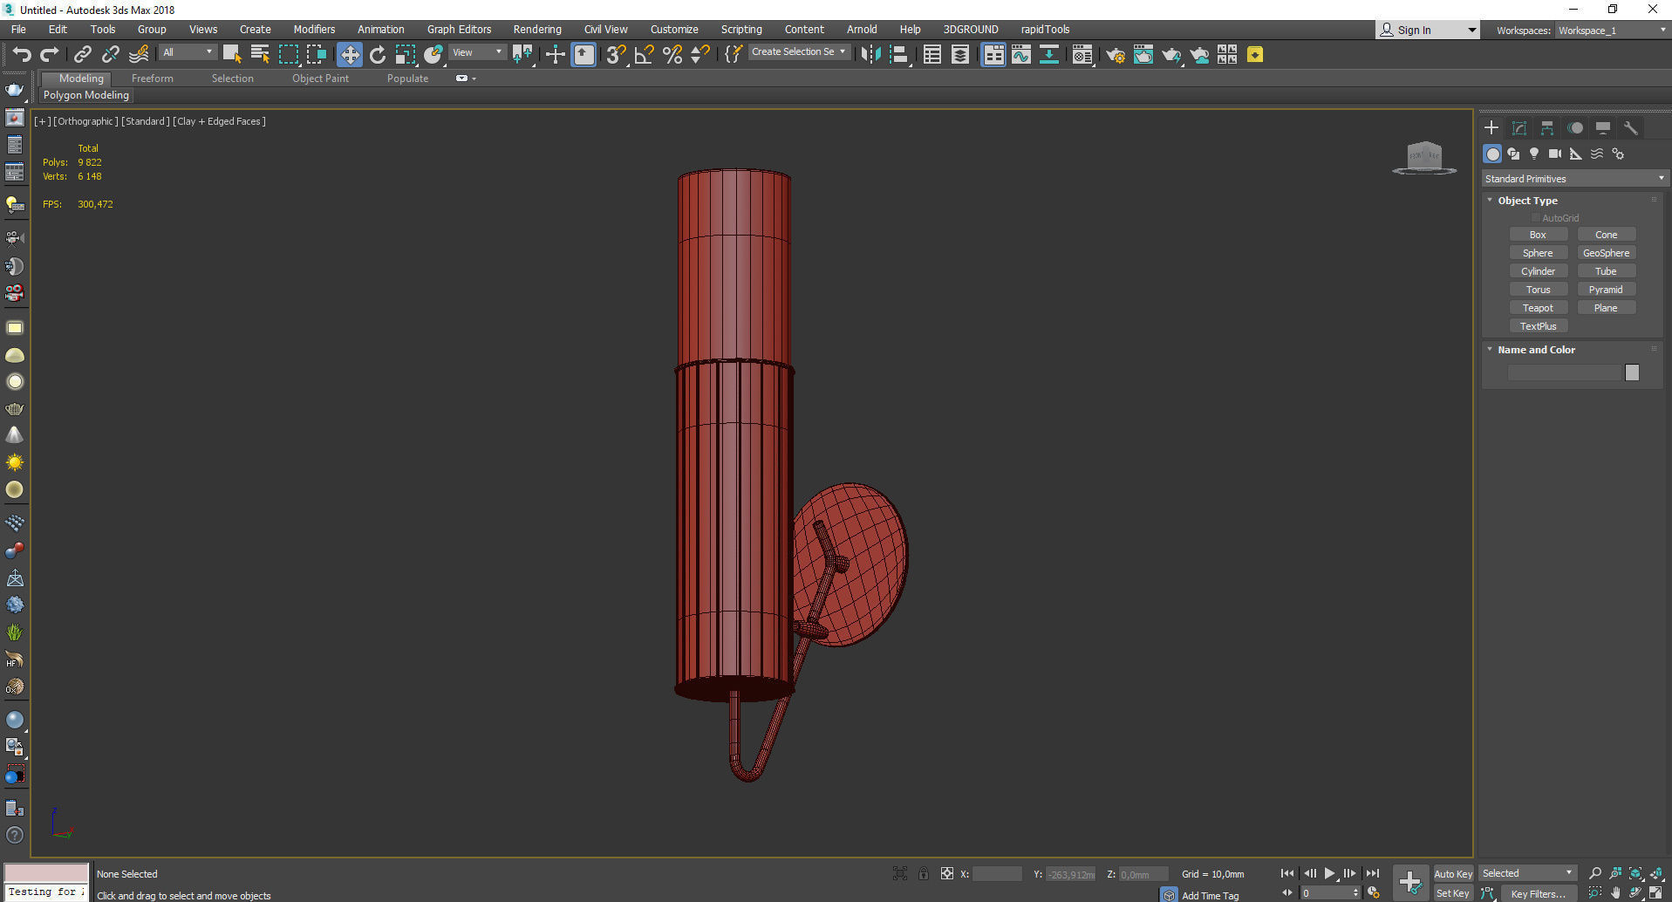Click the Mirror tool icon

(870, 55)
